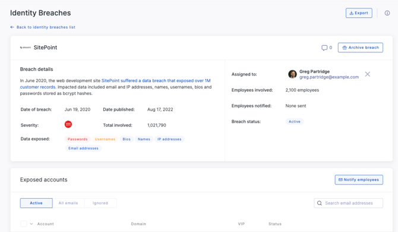Click the SitePoint logo icon

tap(26, 48)
